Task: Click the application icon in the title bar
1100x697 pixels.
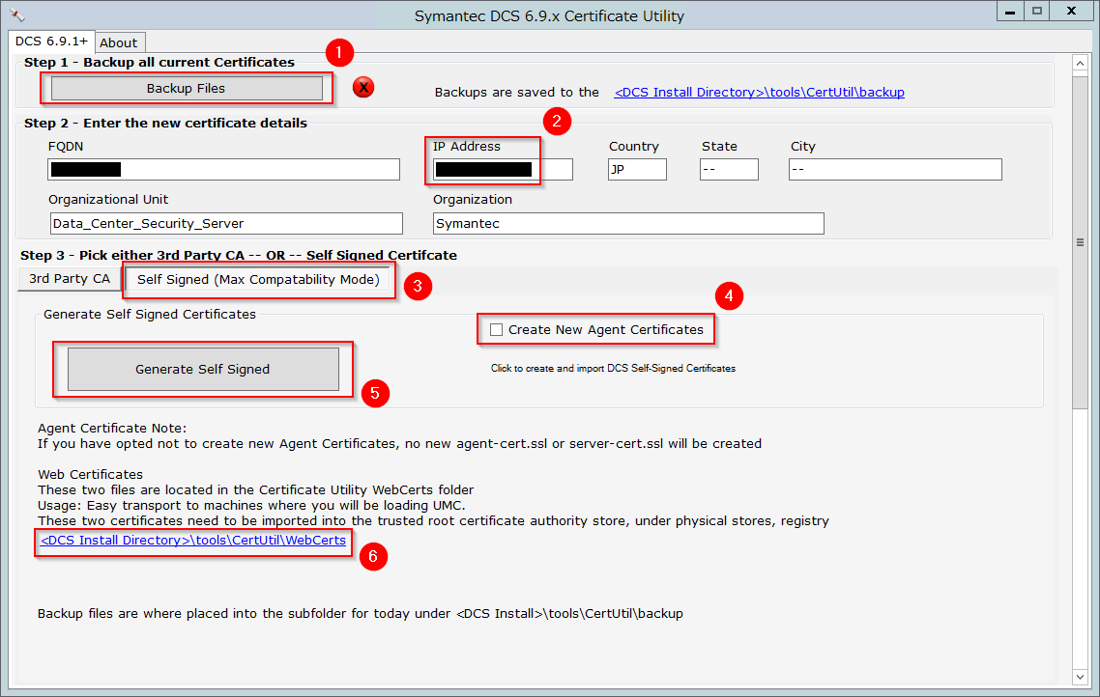Action: [x=17, y=14]
